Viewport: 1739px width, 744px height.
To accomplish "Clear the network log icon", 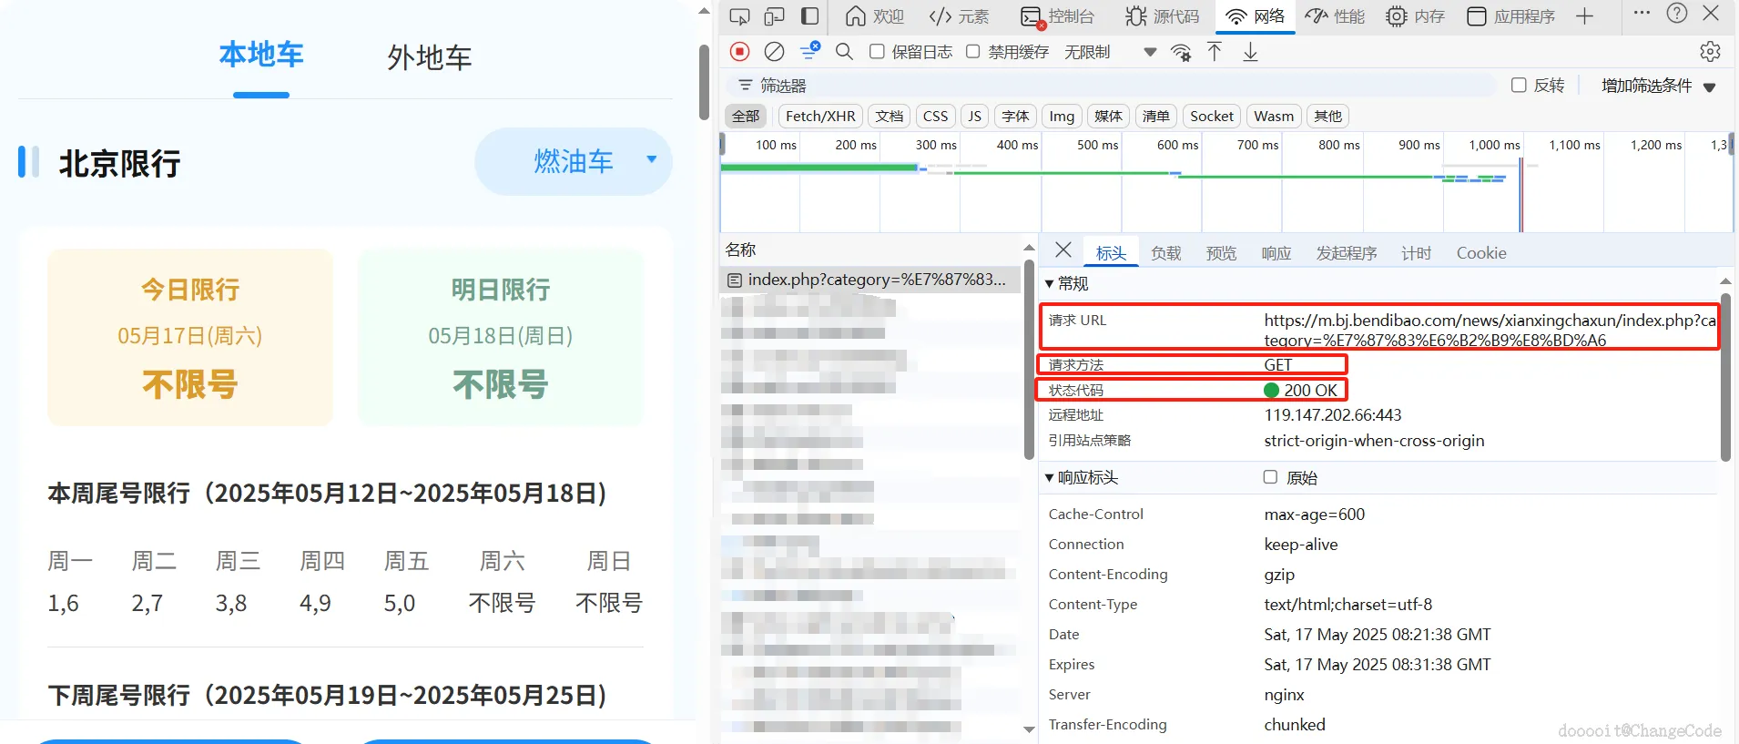I will pyautogui.click(x=774, y=52).
